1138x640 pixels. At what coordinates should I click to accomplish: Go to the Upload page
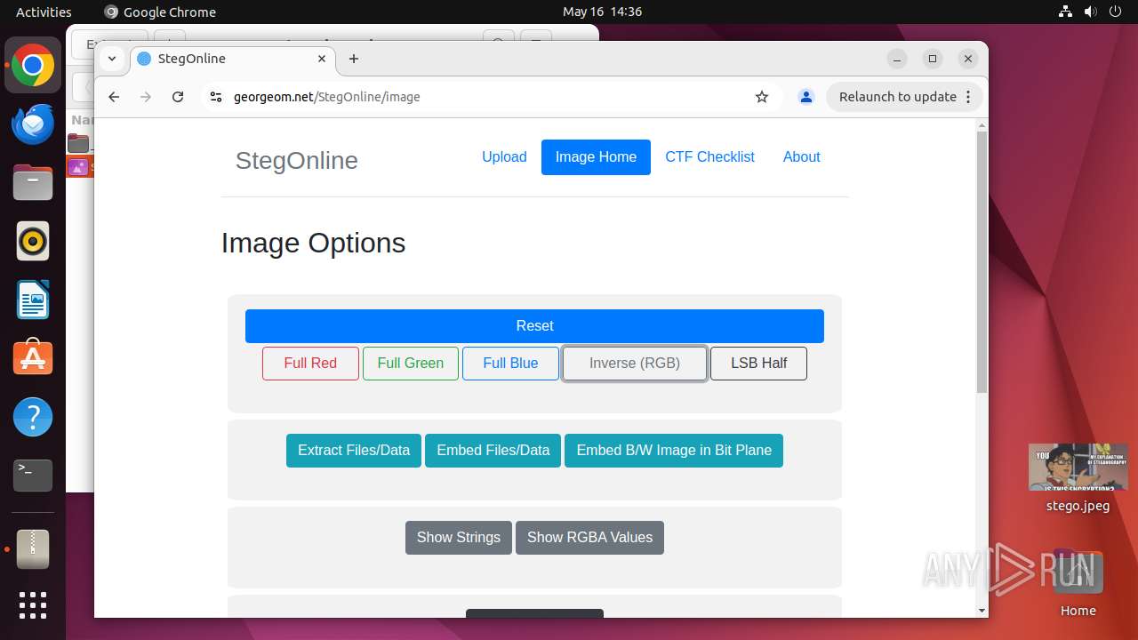point(504,157)
